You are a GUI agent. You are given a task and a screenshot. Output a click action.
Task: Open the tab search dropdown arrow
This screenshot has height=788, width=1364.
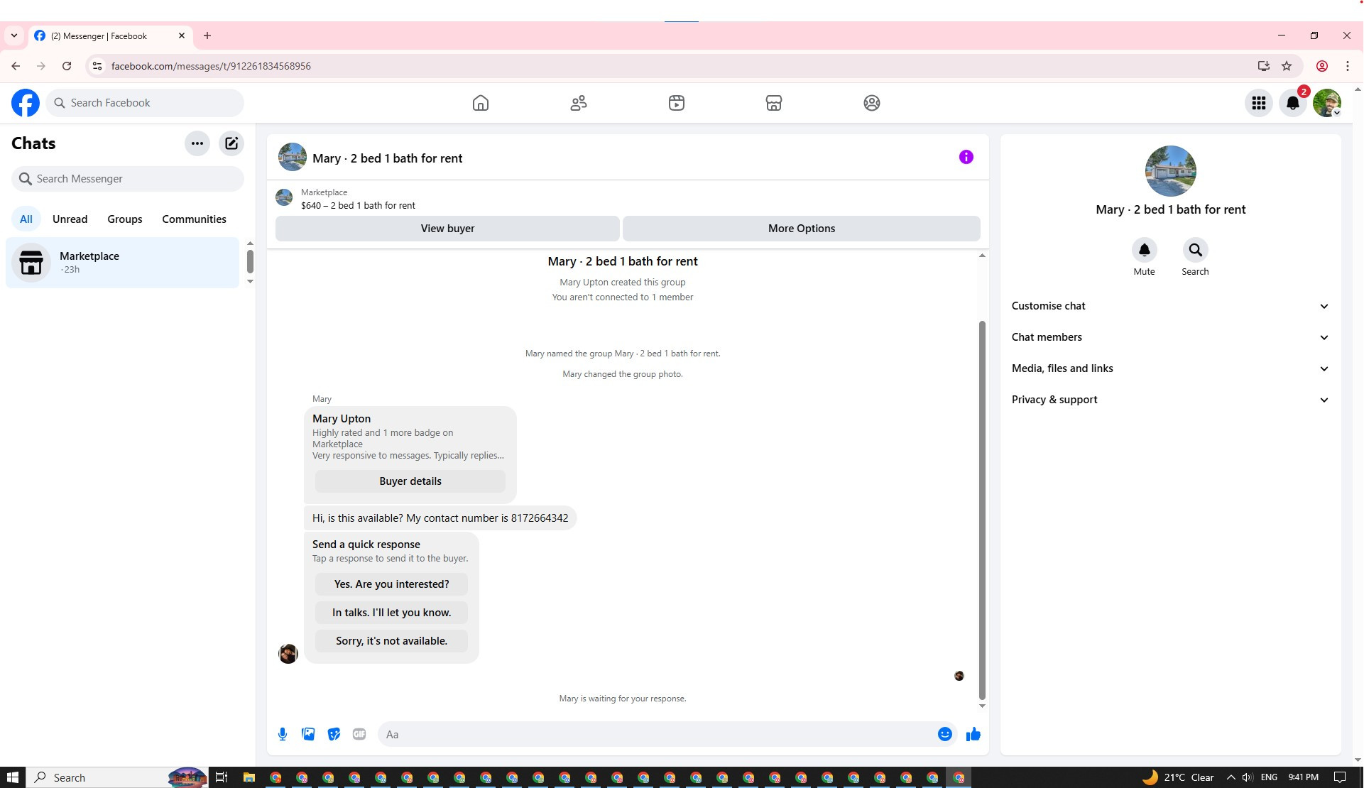(x=14, y=35)
